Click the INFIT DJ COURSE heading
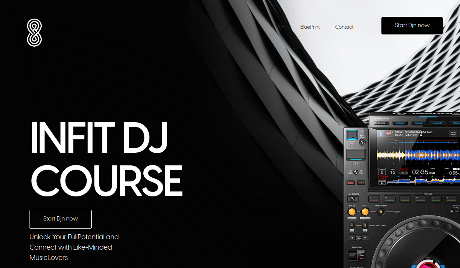460x268 pixels. coord(106,159)
